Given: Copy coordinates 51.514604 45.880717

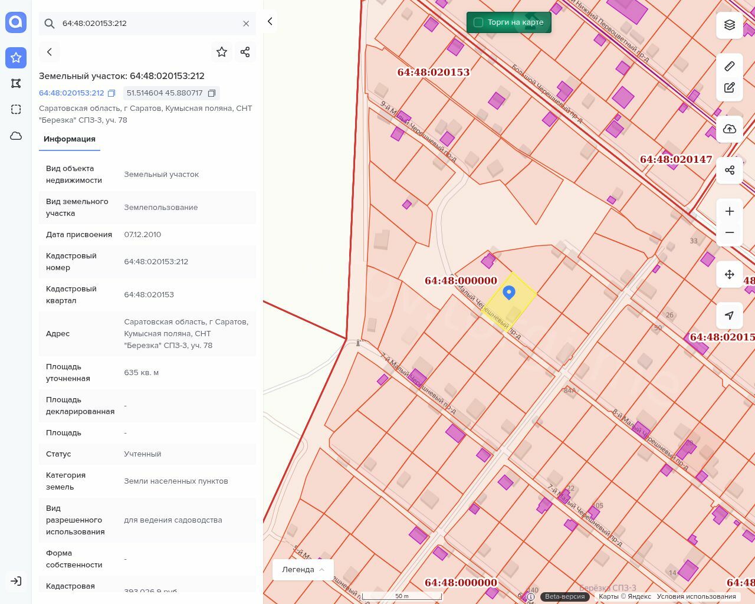Looking at the screenshot, I should [x=212, y=93].
